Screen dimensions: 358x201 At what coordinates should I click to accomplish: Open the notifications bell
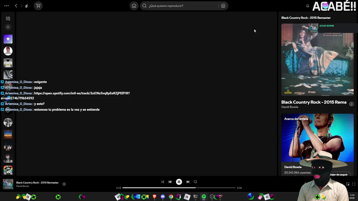[x=308, y=6]
